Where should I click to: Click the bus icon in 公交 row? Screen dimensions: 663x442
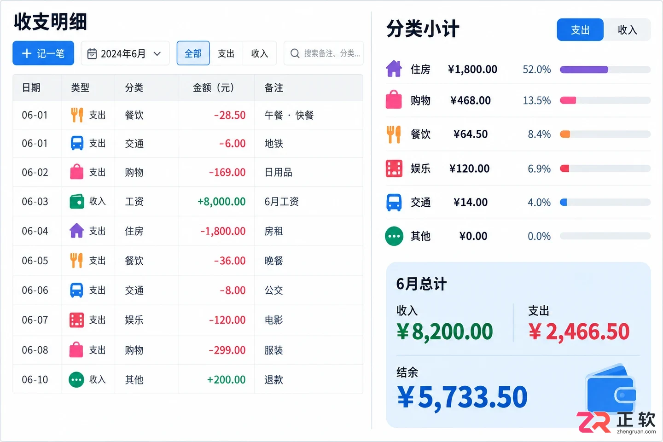click(77, 290)
